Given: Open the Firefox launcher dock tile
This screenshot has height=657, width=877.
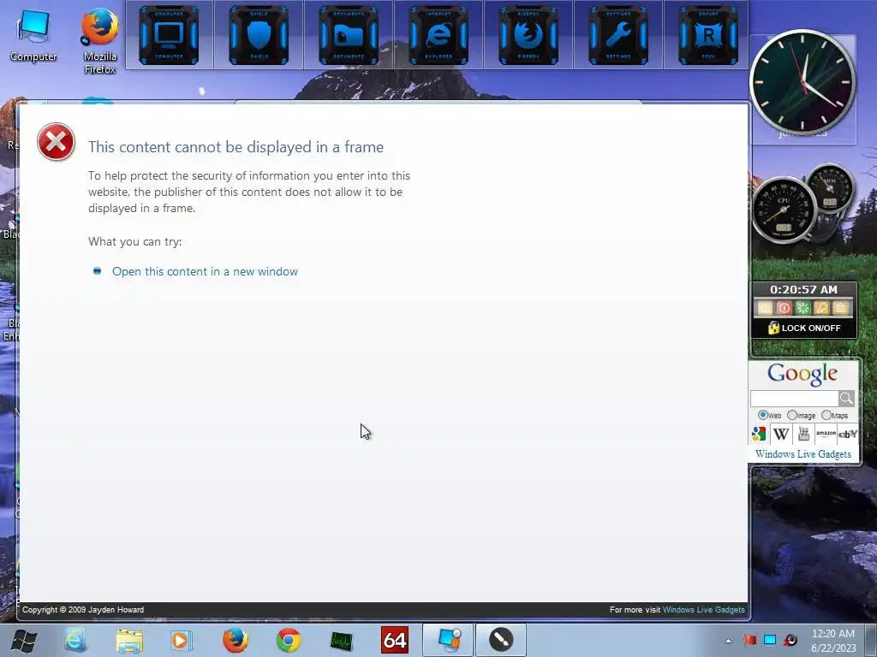Looking at the screenshot, I should (528, 35).
